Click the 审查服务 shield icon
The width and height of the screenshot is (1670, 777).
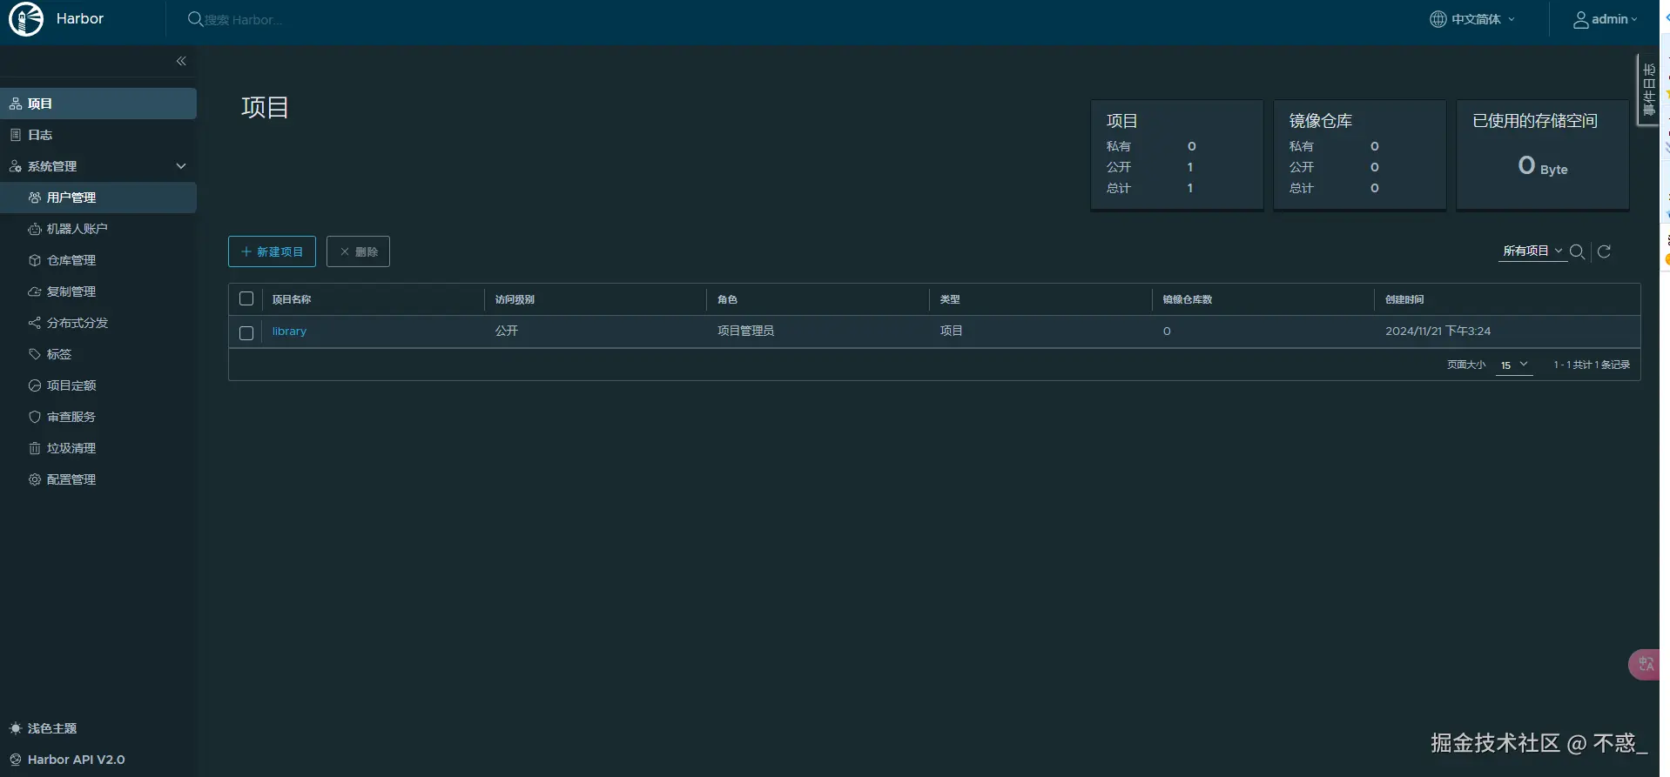point(35,417)
